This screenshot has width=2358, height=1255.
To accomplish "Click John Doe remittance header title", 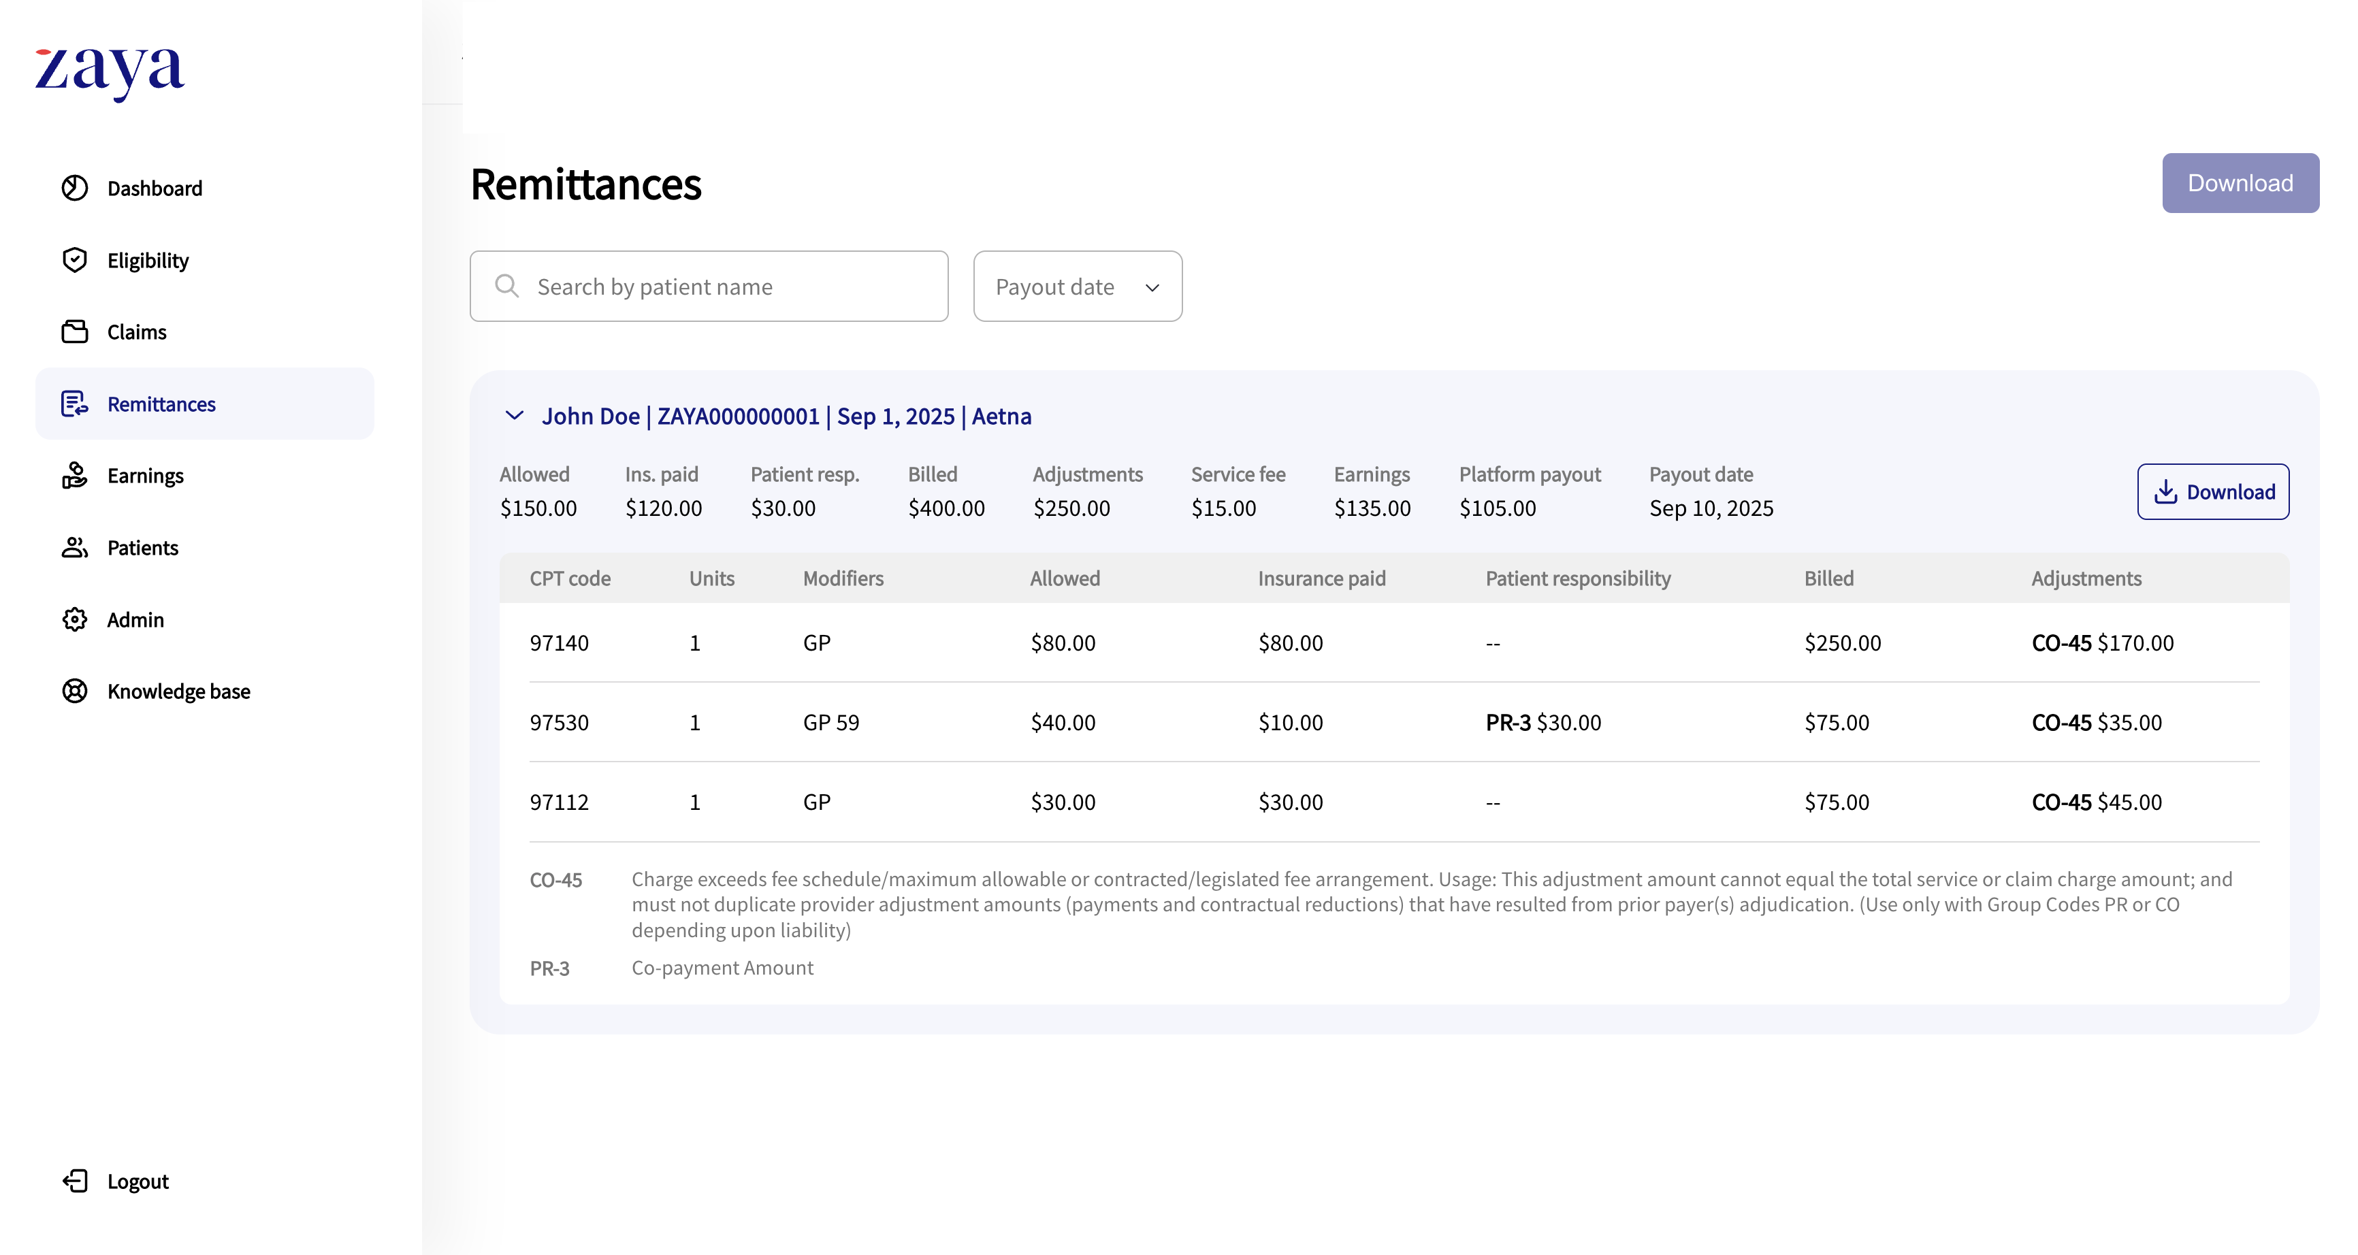I will pos(786,417).
